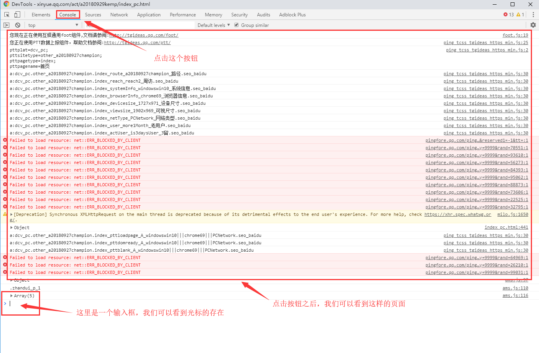Image resolution: width=539 pixels, height=353 pixels.
Task: Toggle the Group similar checkbox
Action: [236, 25]
